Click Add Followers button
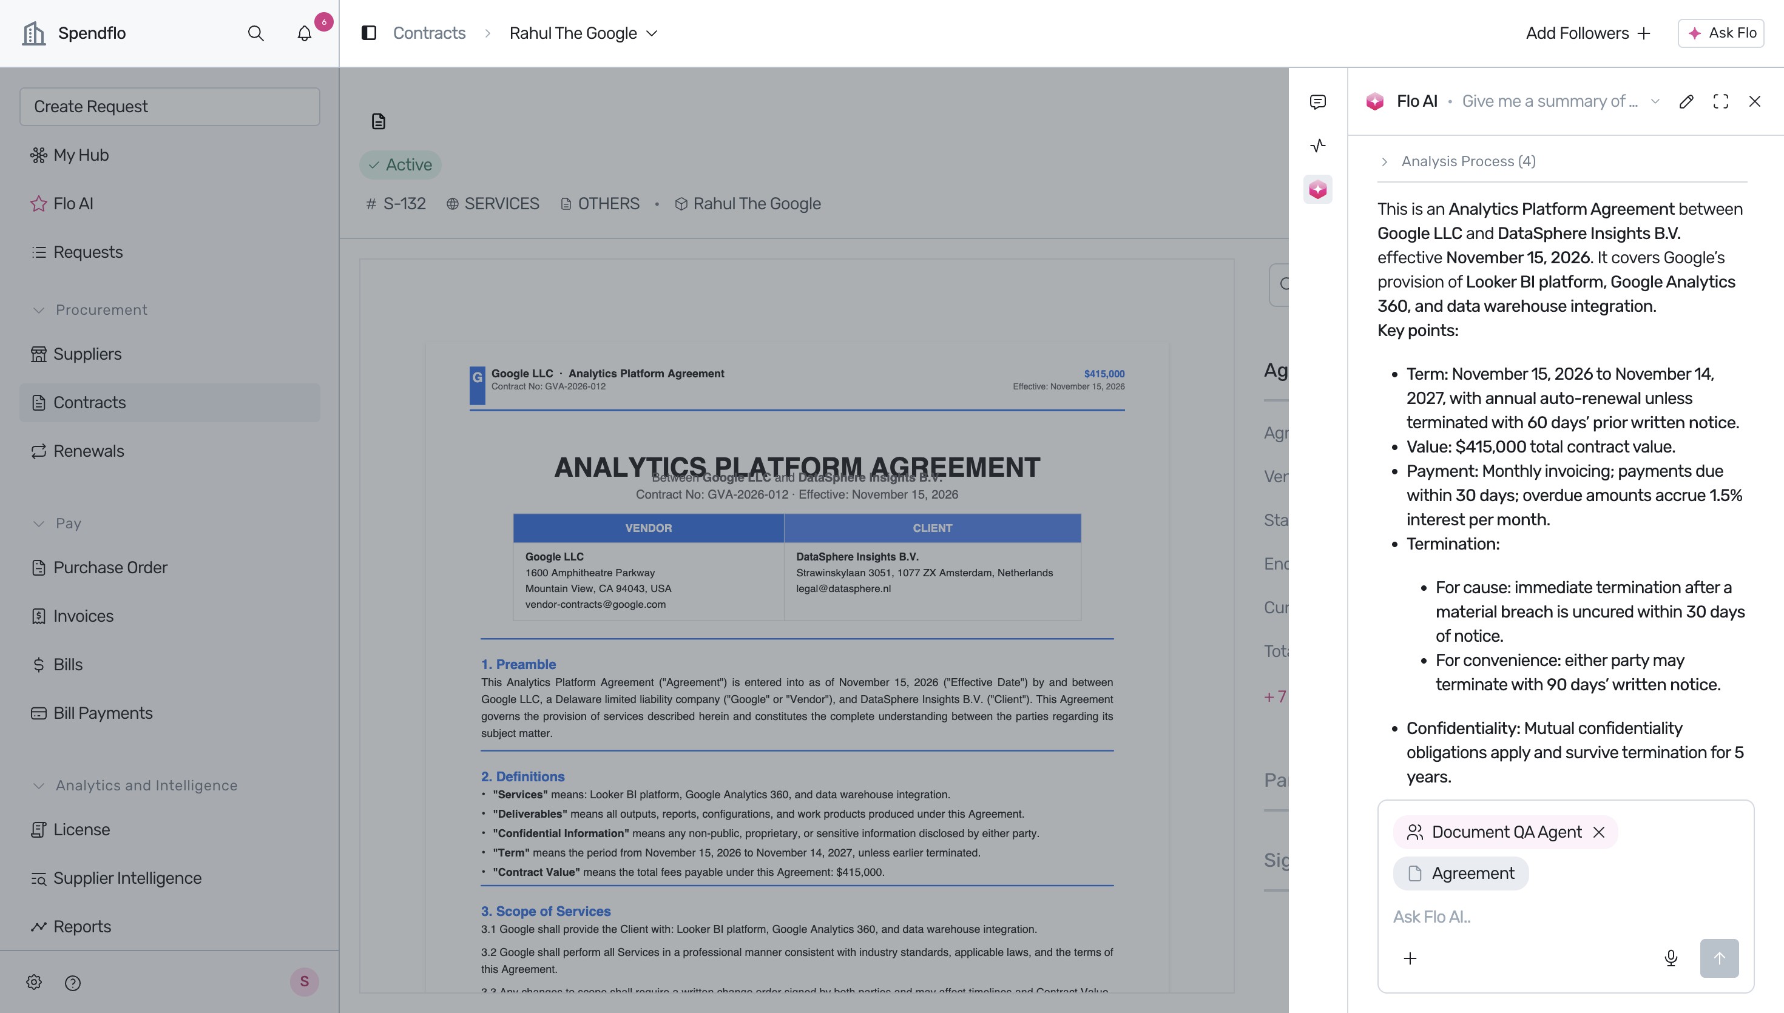 pyautogui.click(x=1588, y=33)
